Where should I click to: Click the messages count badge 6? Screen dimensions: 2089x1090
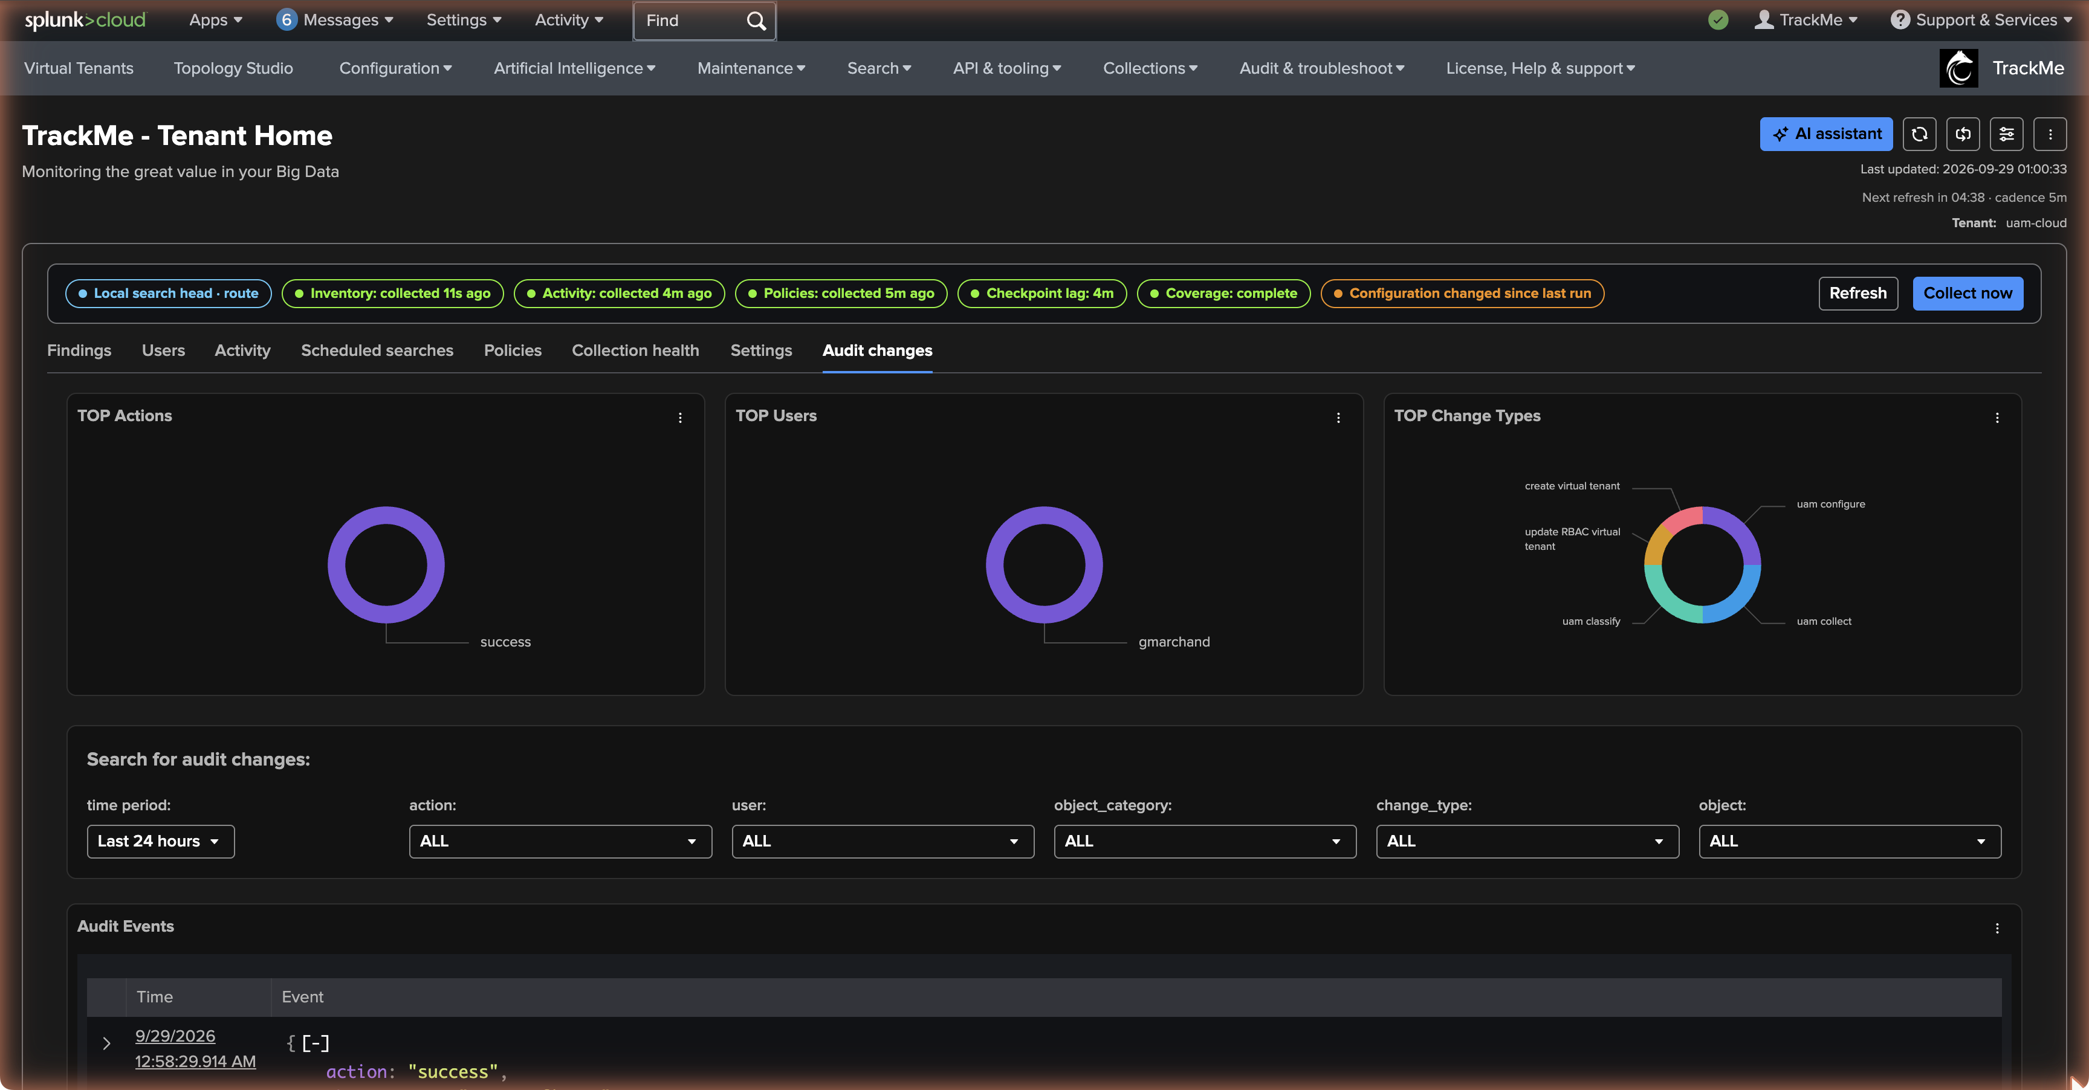tap(287, 21)
